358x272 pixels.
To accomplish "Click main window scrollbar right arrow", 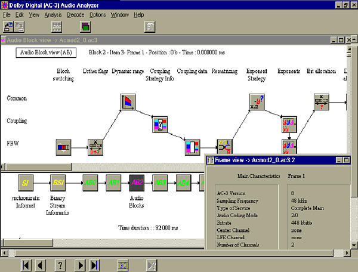I will click(347, 253).
